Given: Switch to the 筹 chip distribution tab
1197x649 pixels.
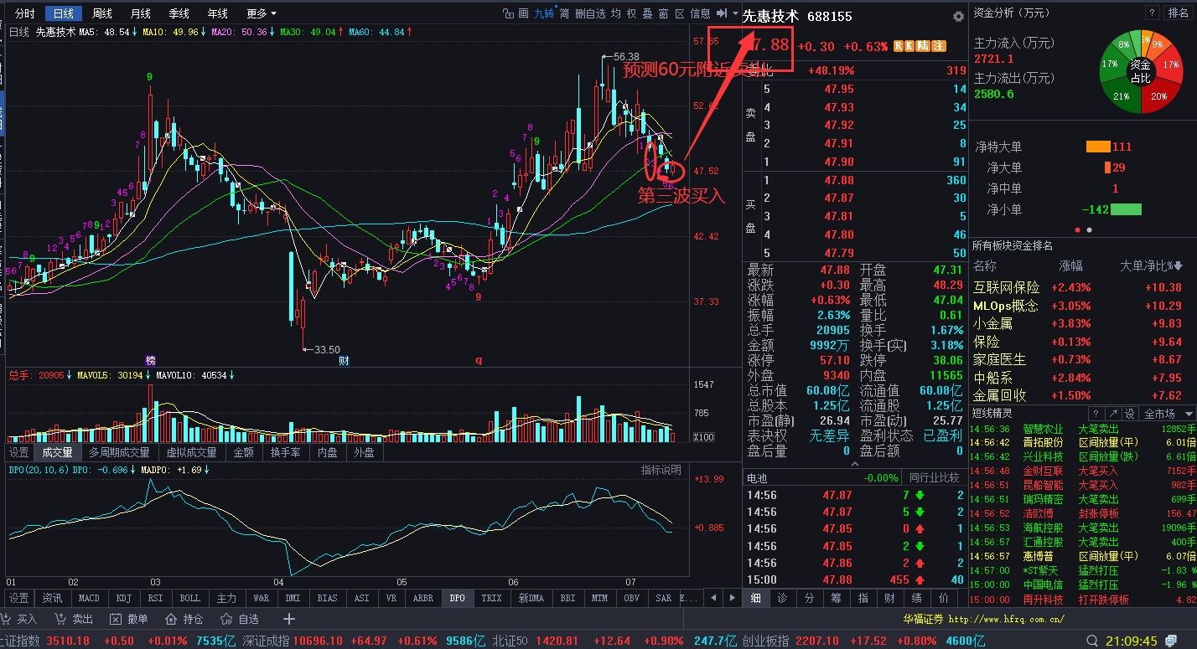Looking at the screenshot, I should (x=836, y=598).
